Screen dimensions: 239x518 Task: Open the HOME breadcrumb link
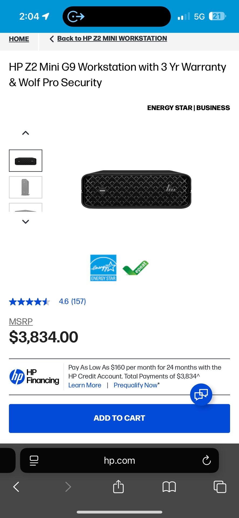click(x=19, y=39)
